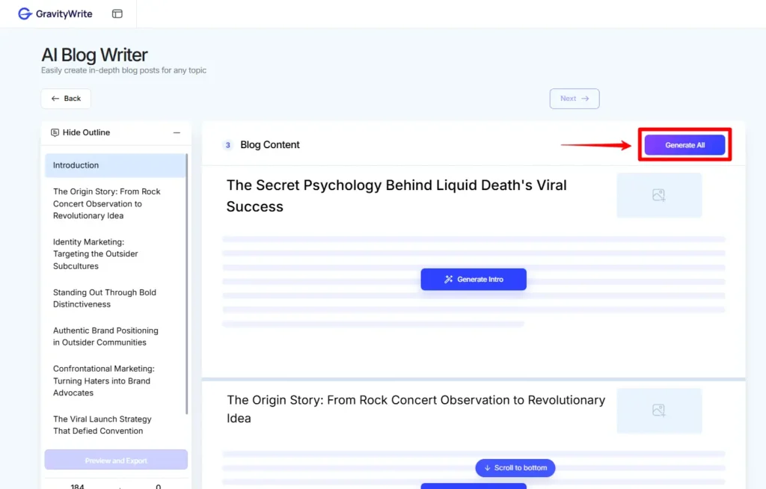Click the Next navigation button
This screenshot has height=489, width=766.
[x=574, y=98]
